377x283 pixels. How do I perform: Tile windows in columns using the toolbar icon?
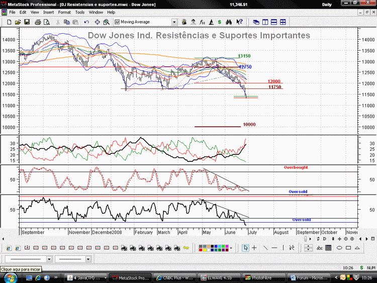point(265,22)
